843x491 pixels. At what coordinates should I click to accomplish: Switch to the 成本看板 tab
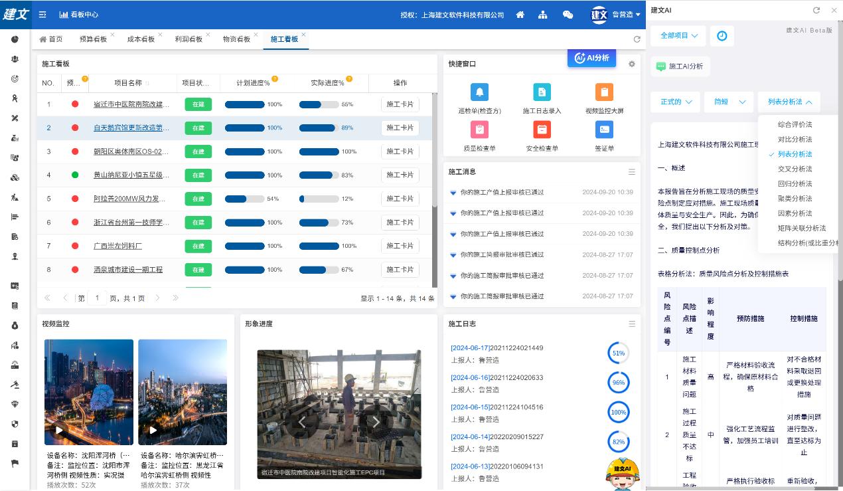pos(141,39)
